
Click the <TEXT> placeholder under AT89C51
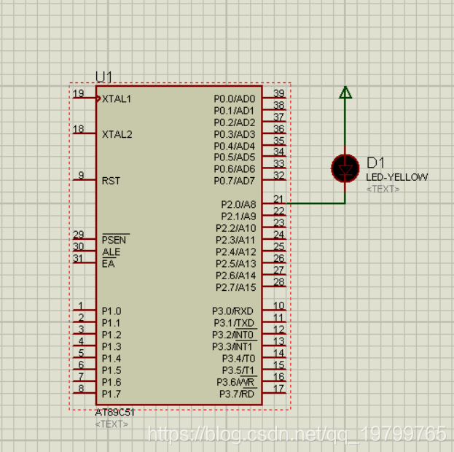coord(111,424)
